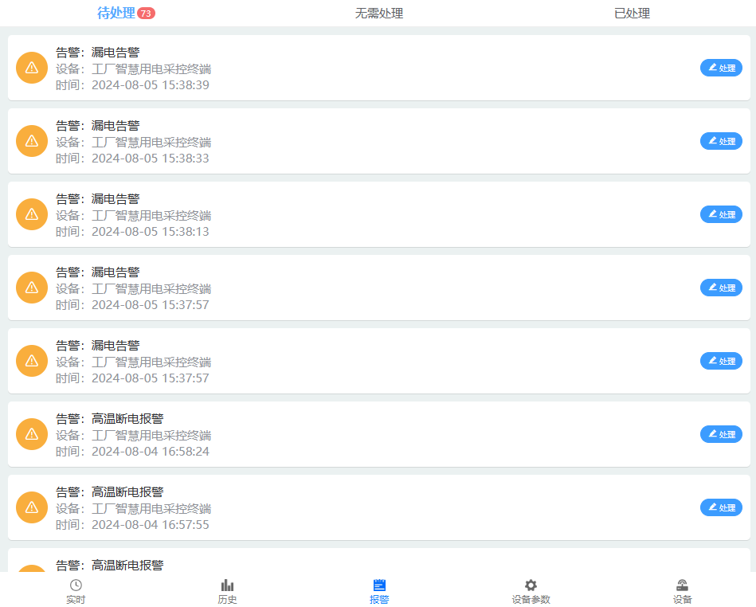The image size is (756, 607).
Task: Select the 待处理 tab
Action: (x=116, y=14)
